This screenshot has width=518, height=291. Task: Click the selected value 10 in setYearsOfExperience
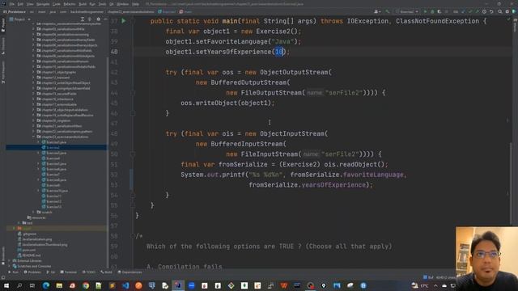tap(279, 52)
